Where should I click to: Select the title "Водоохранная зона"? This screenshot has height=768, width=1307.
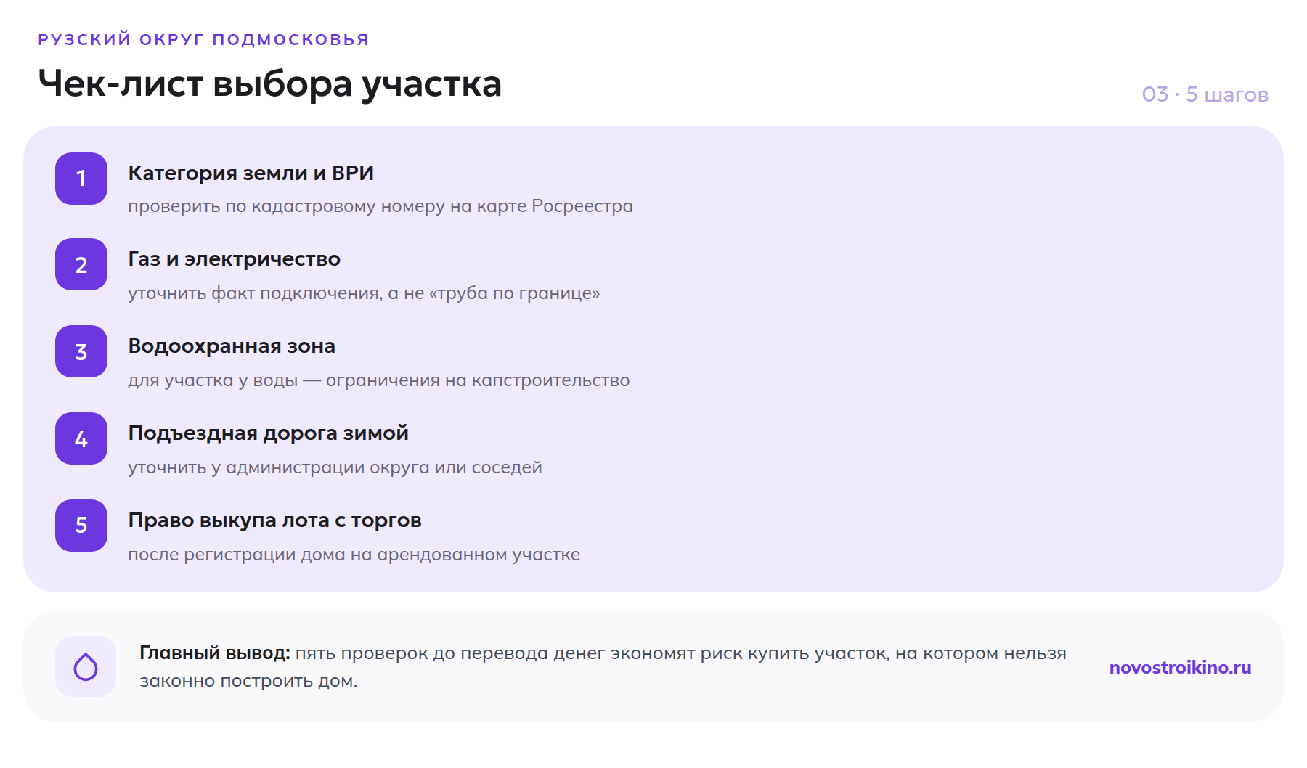point(232,346)
